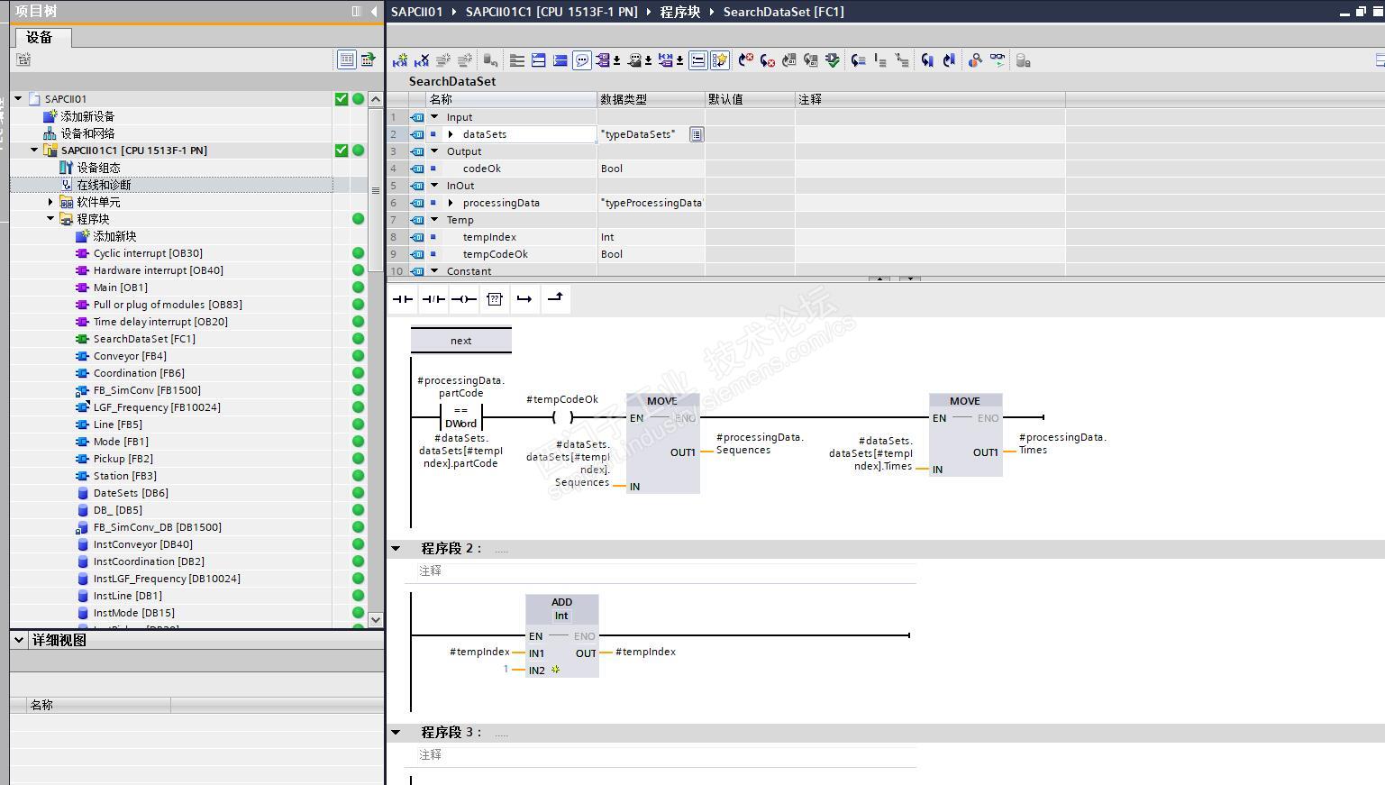Open the dataSets data type selector
This screenshot has height=785, width=1385.
tap(697, 134)
